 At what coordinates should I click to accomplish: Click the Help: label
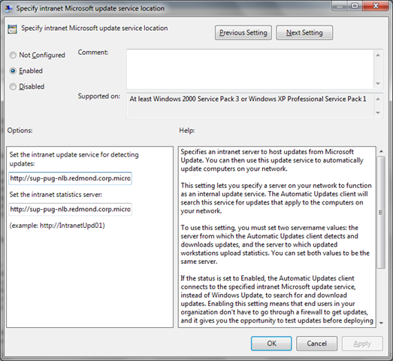point(186,130)
